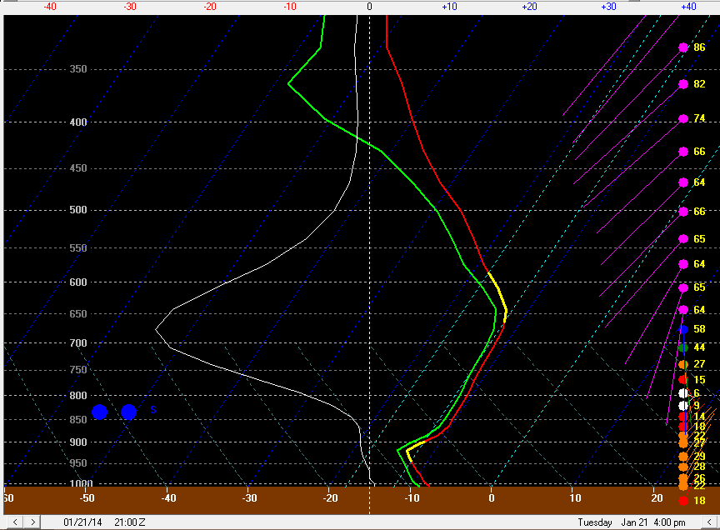Click the 700 mb pressure level label

click(x=77, y=343)
